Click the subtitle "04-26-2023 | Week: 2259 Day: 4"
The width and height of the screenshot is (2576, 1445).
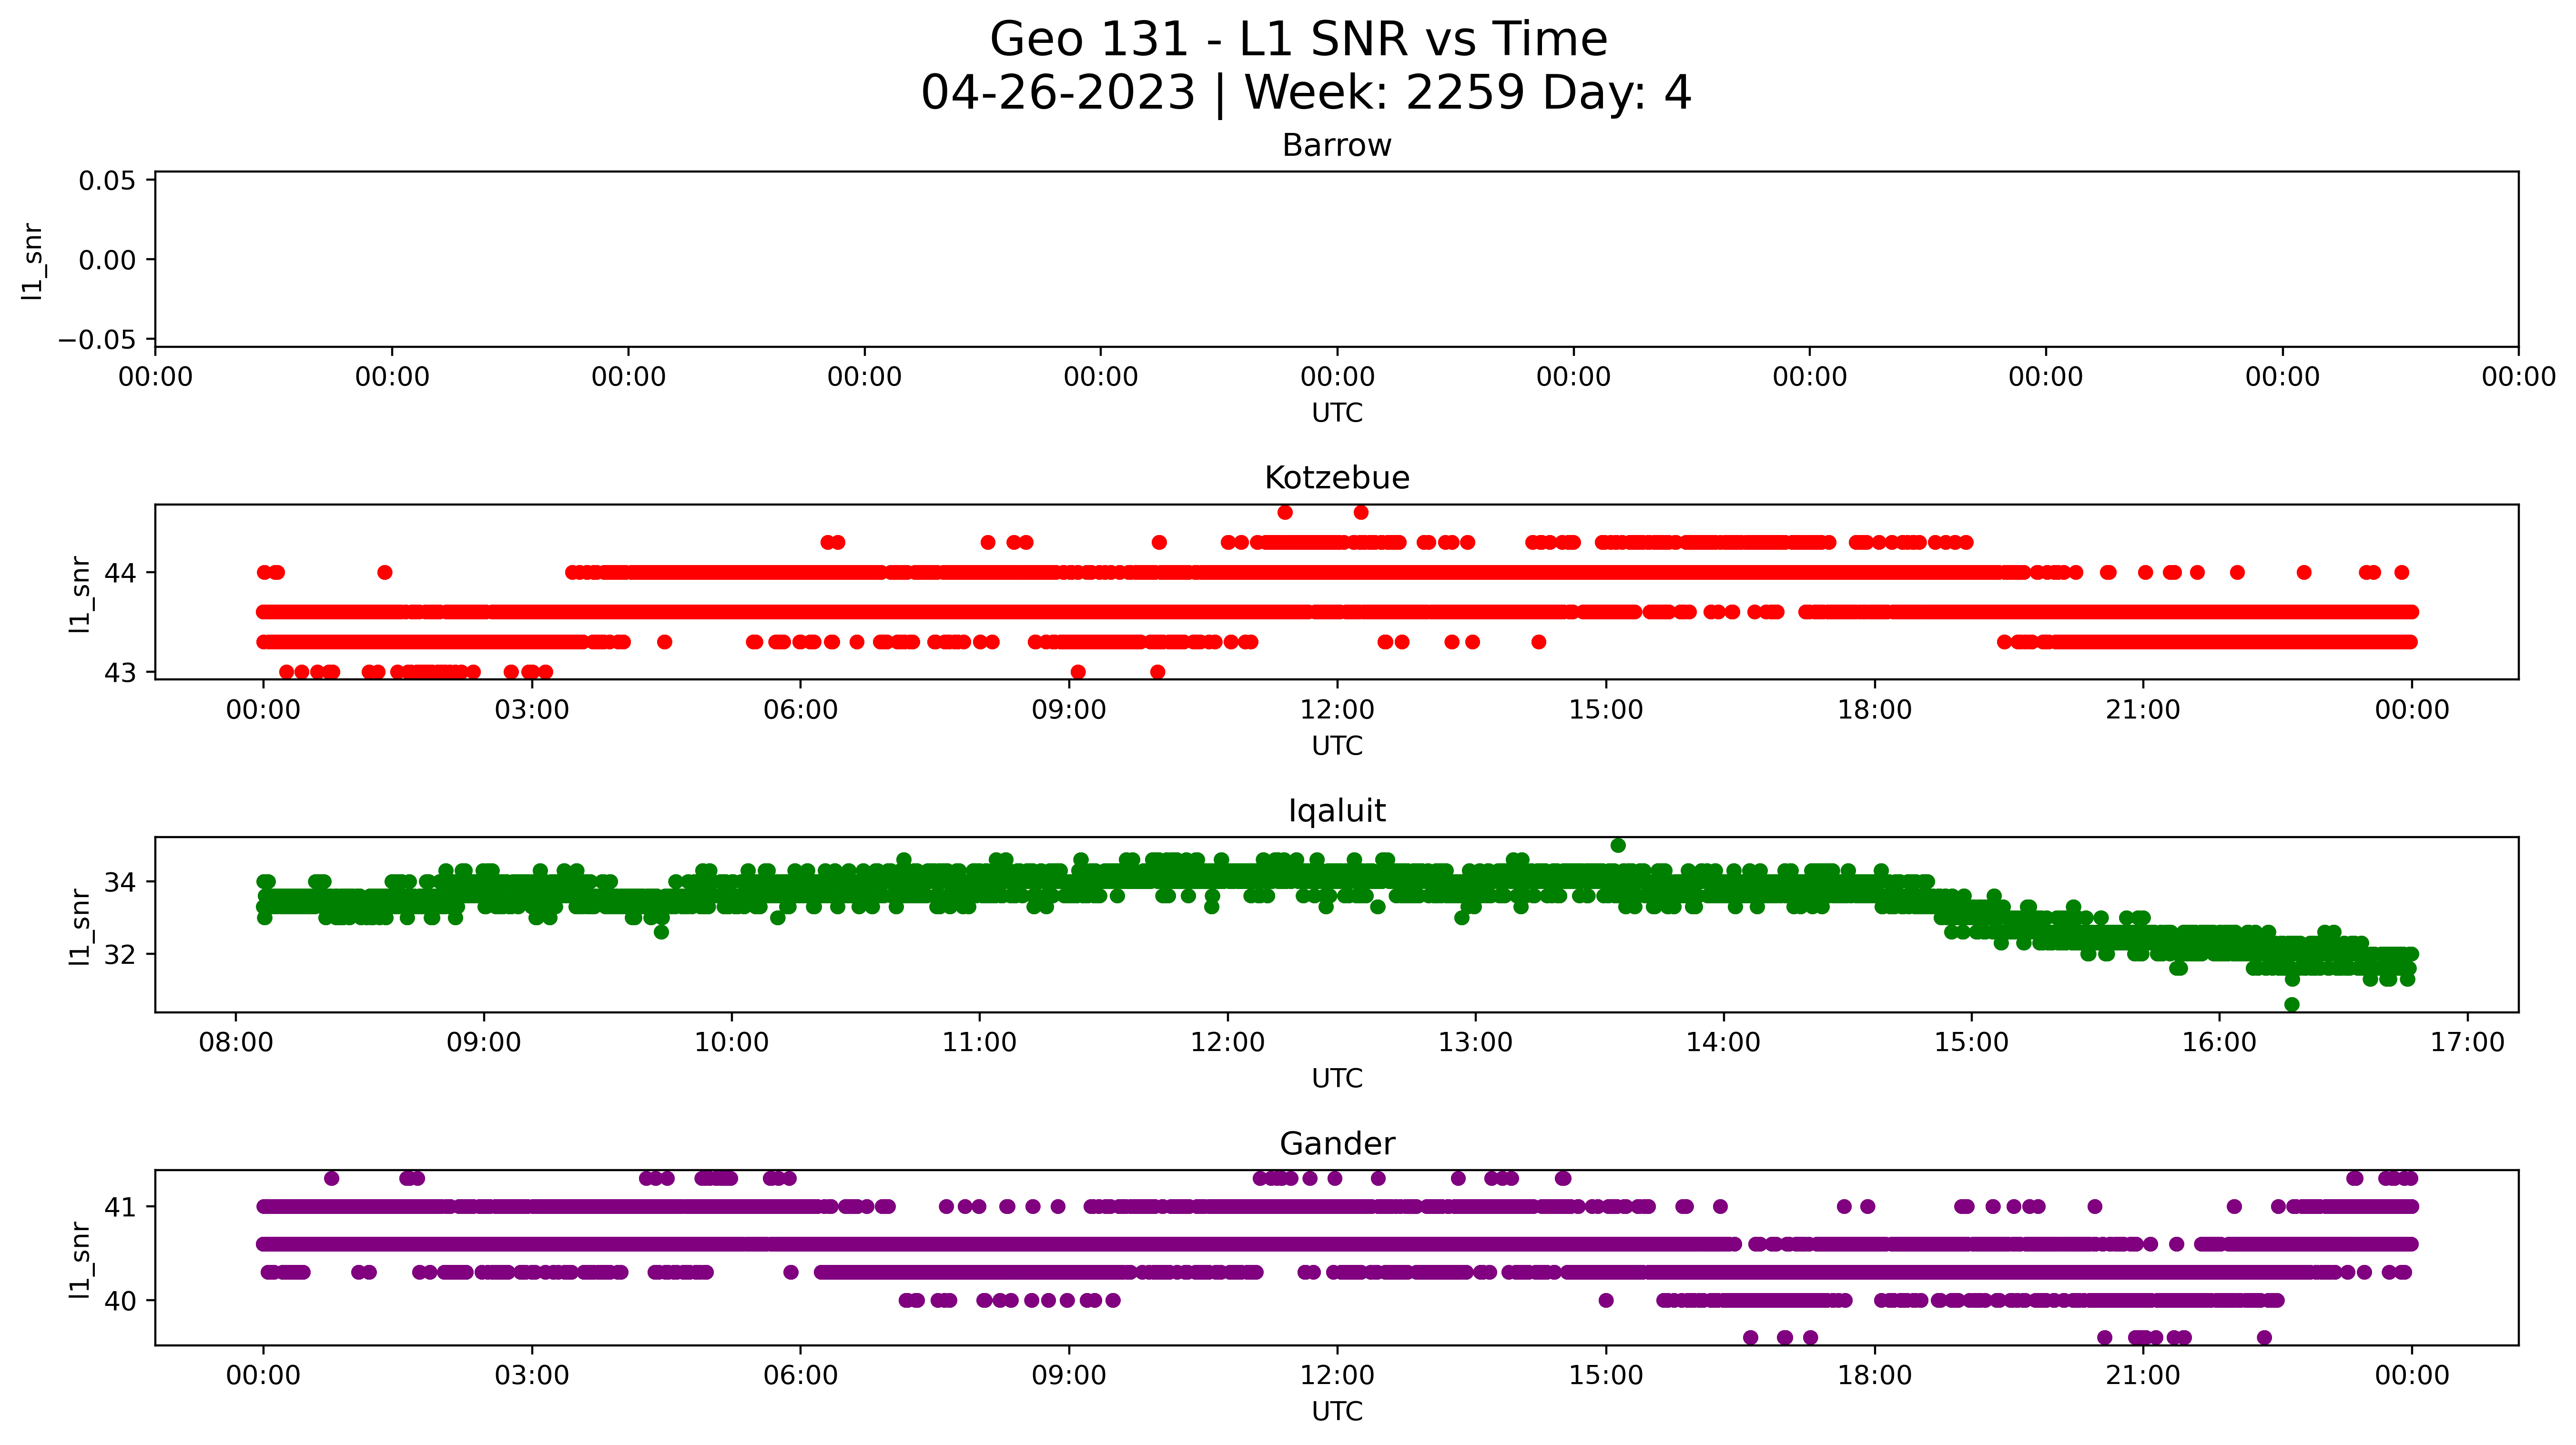[1306, 93]
